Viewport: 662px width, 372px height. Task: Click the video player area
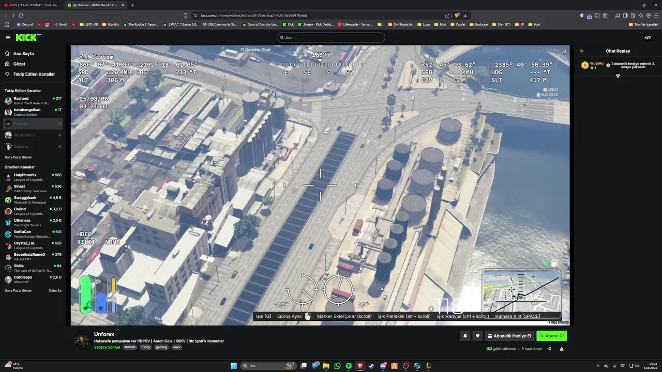point(320,185)
